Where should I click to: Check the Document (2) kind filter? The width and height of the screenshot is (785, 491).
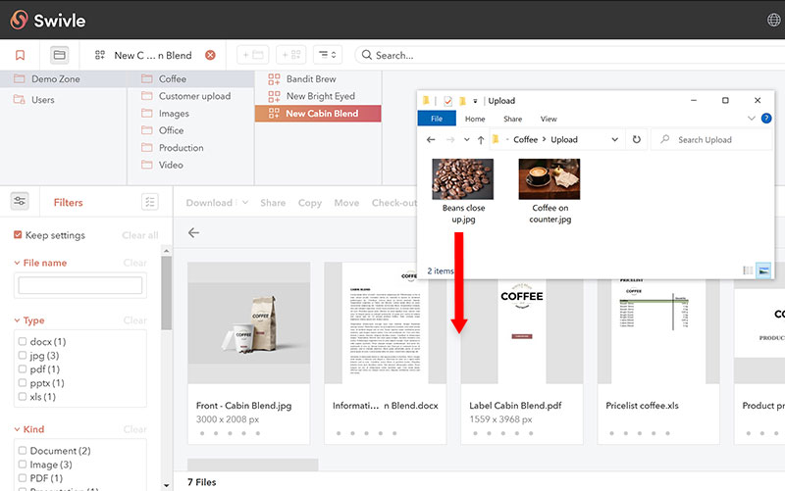tap(23, 451)
